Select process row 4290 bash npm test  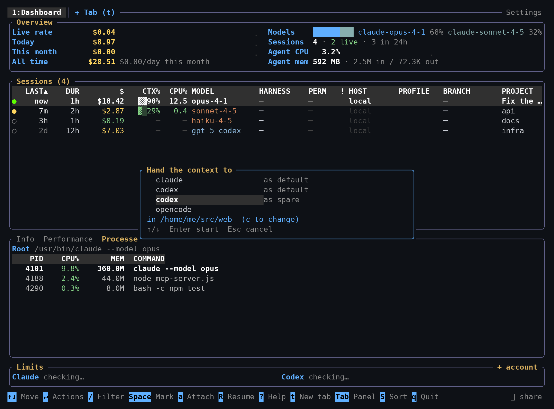(x=115, y=288)
